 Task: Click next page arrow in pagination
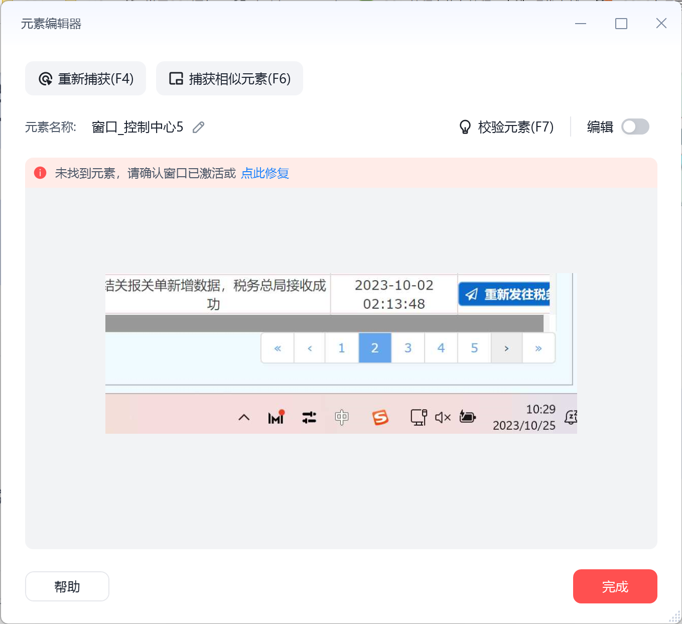tap(506, 348)
